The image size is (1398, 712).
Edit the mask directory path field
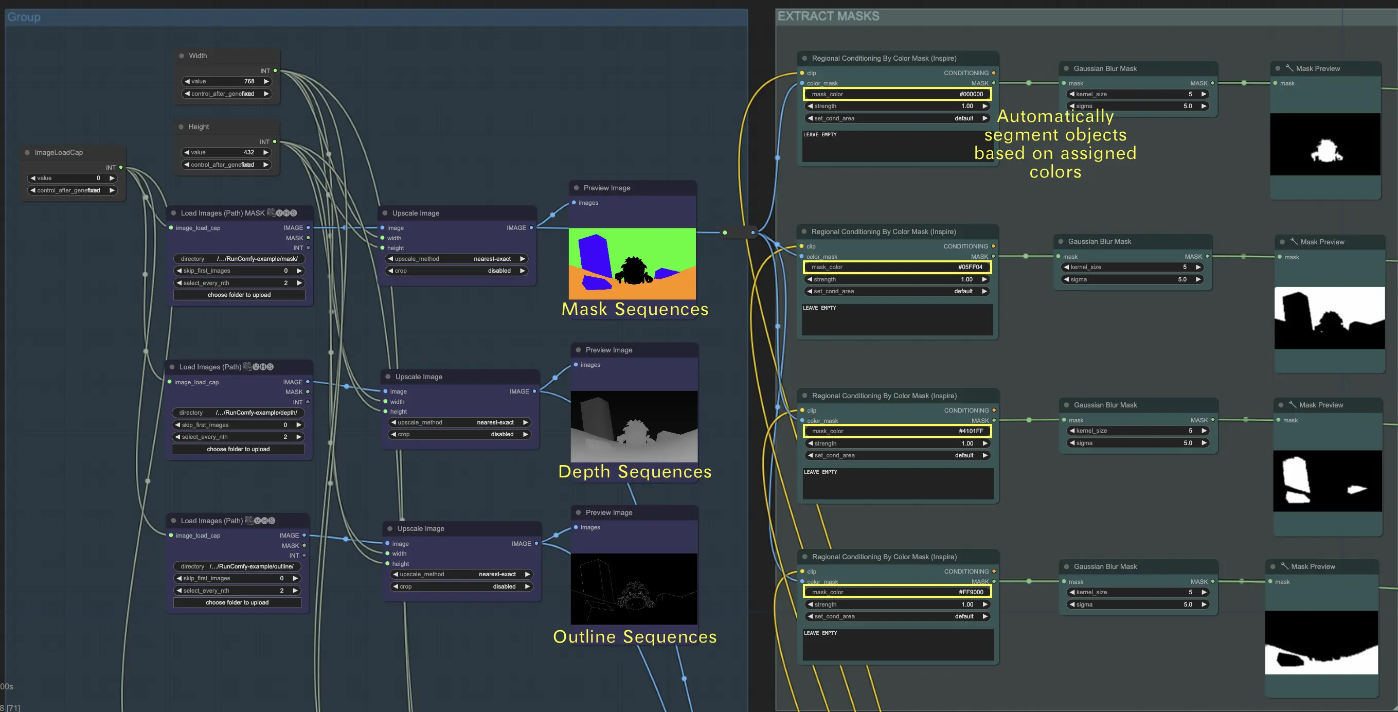pos(239,259)
